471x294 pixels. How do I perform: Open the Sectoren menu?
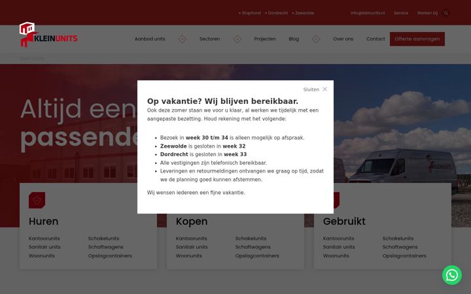coord(210,39)
